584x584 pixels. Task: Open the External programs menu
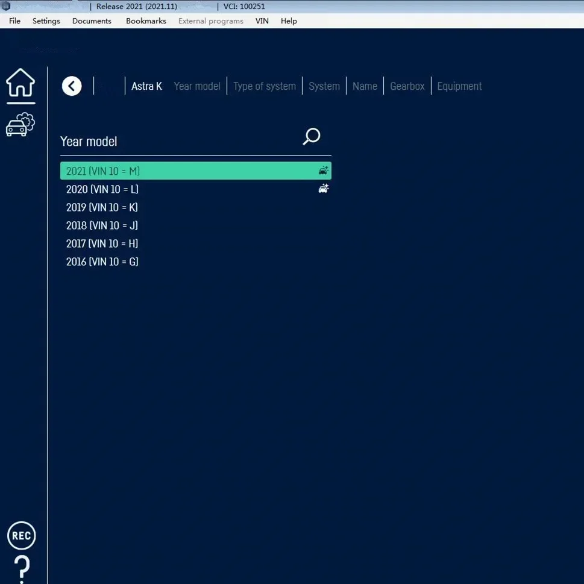pos(211,21)
